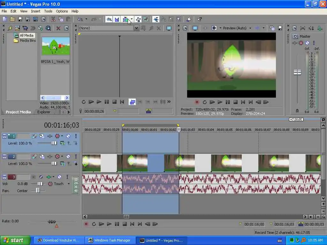Mute video track 1
Screen dimensions: 327x245
pos(68,136)
